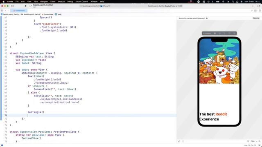Add editor on right
The width and height of the screenshot is (262, 147).
coord(260,11)
